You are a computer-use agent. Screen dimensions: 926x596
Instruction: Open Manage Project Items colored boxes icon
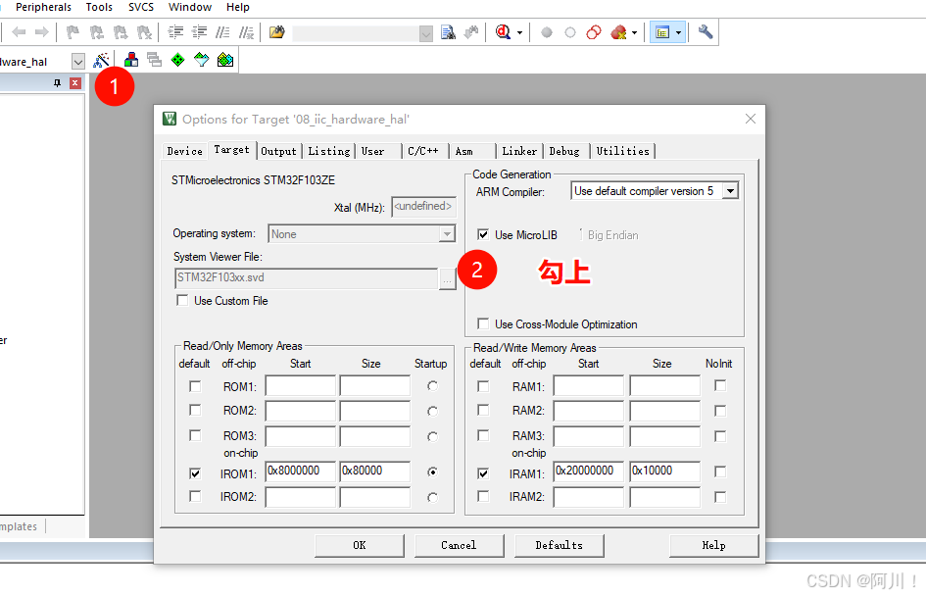pyautogui.click(x=131, y=60)
